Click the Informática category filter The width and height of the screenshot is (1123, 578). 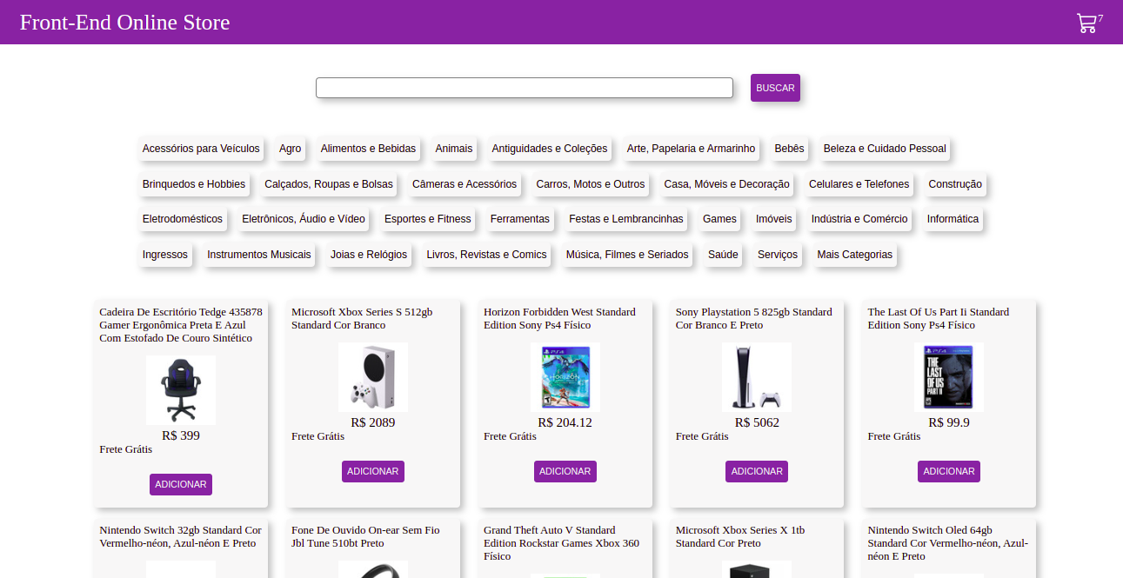click(x=953, y=219)
